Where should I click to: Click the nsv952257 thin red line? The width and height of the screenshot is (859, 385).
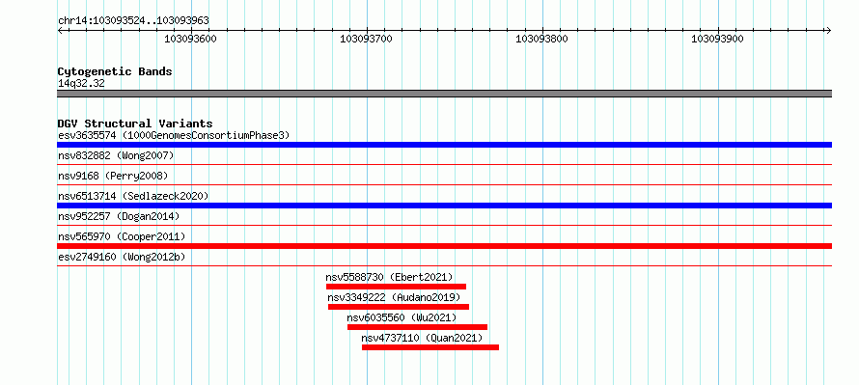(444, 225)
